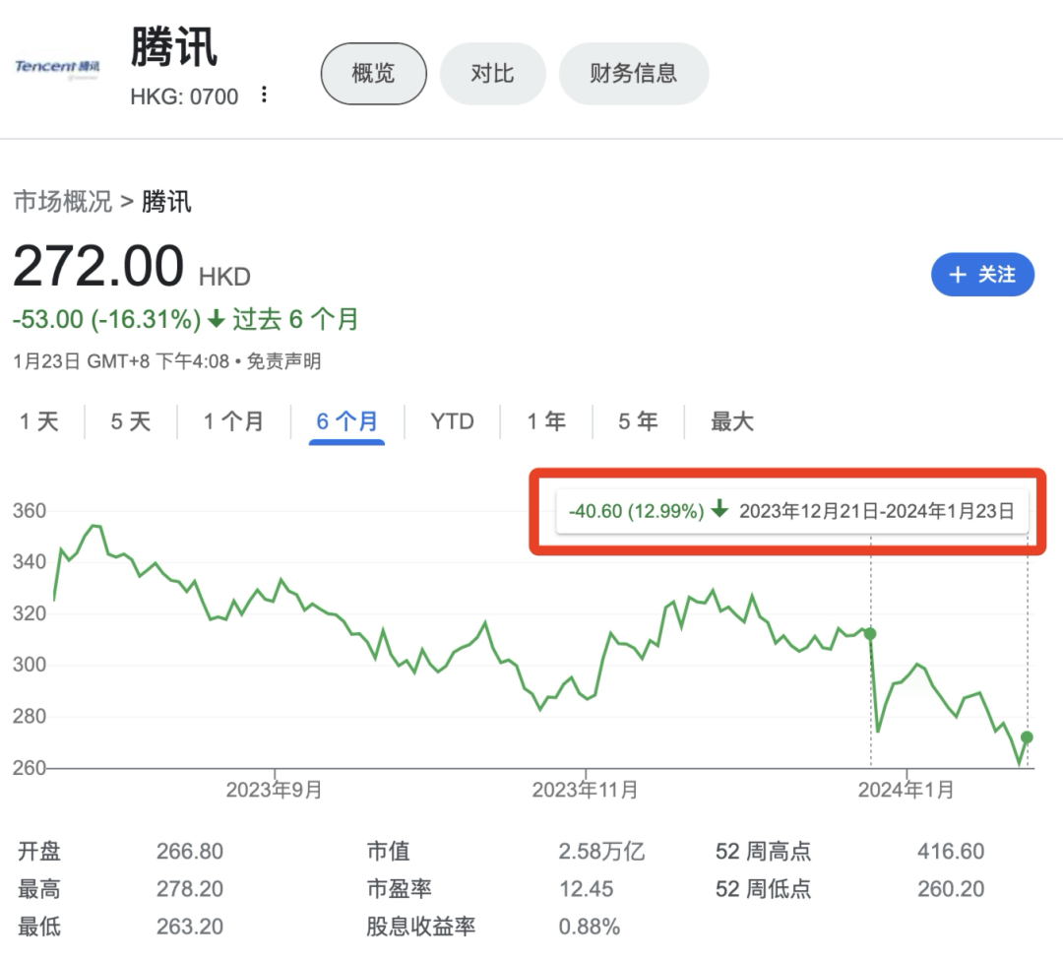This screenshot has width=1063, height=960.
Task: Click the 52 周高点 value 416.60
Action: [951, 851]
